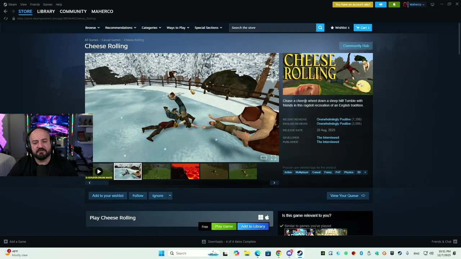
Task: Open Big Picture mode monitor icon
Action: pyautogui.click(x=432, y=4)
